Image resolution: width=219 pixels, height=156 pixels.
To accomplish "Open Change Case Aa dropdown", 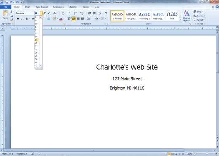I will click(x=56, y=13).
